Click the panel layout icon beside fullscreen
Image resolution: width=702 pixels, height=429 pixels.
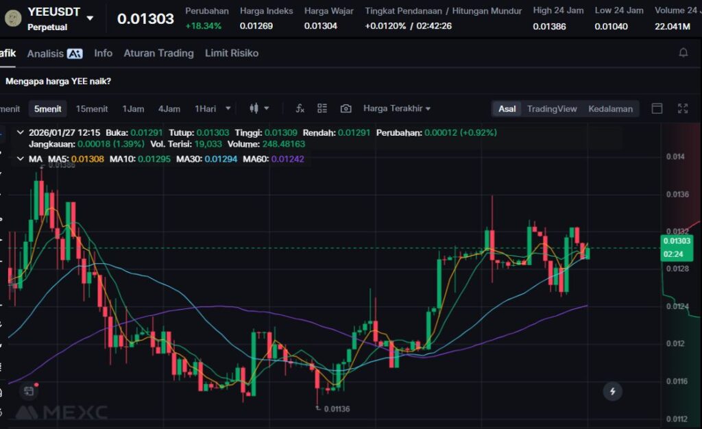(657, 108)
